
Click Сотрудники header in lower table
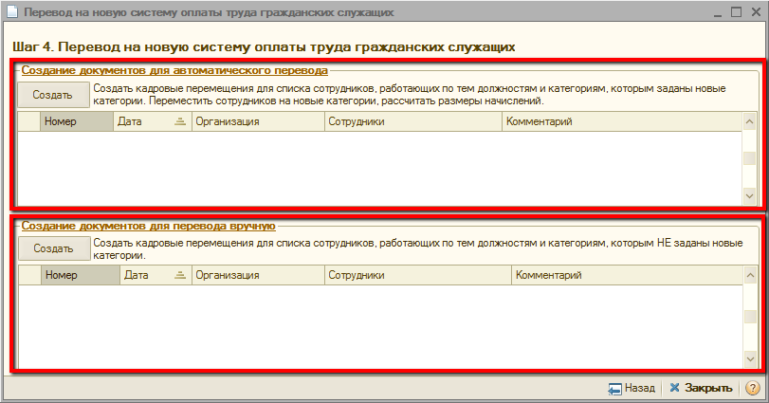(x=415, y=275)
